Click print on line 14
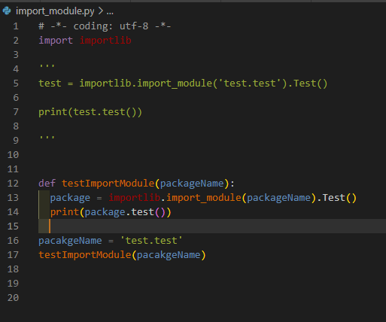Image resolution: width=386 pixels, height=322 pixels. (65, 212)
